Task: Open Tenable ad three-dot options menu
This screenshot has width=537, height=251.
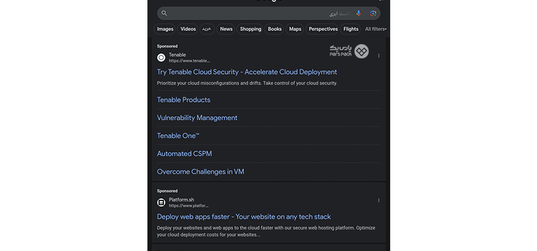Action: click(x=378, y=55)
